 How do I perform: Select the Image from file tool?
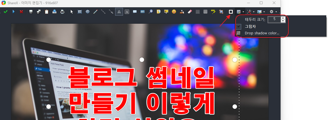(x=158, y=12)
